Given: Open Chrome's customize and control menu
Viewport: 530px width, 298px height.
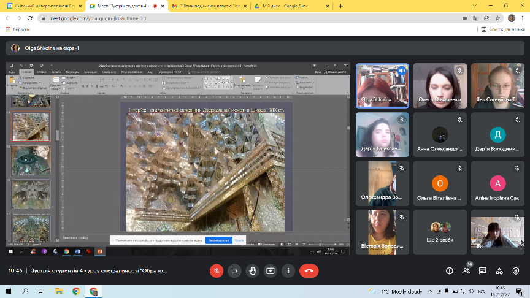Looking at the screenshot, I should (523, 18).
